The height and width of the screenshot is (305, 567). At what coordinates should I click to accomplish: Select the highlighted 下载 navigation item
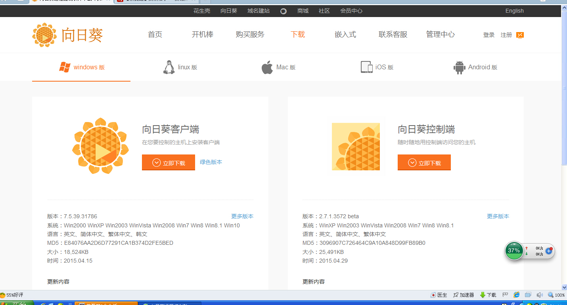[298, 34]
